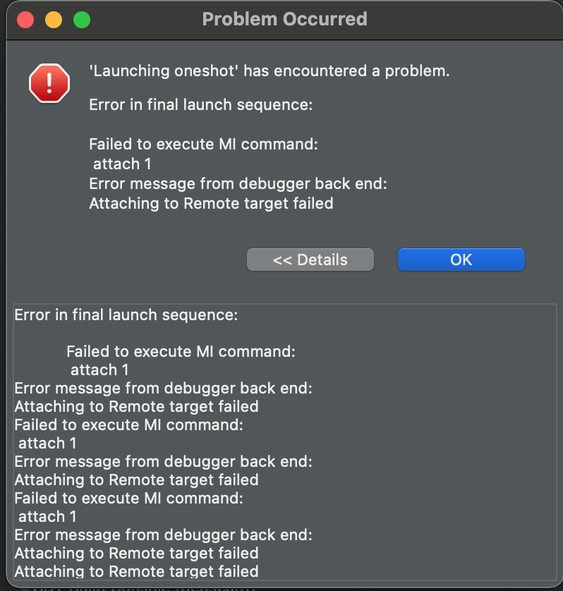Click the last Failed to execute MI command in details
Image resolution: width=563 pixels, height=591 pixels.
coord(129,499)
